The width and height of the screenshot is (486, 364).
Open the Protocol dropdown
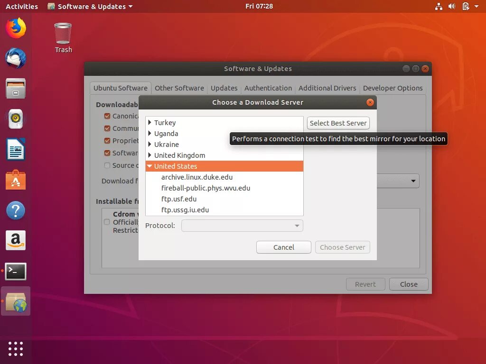(242, 226)
